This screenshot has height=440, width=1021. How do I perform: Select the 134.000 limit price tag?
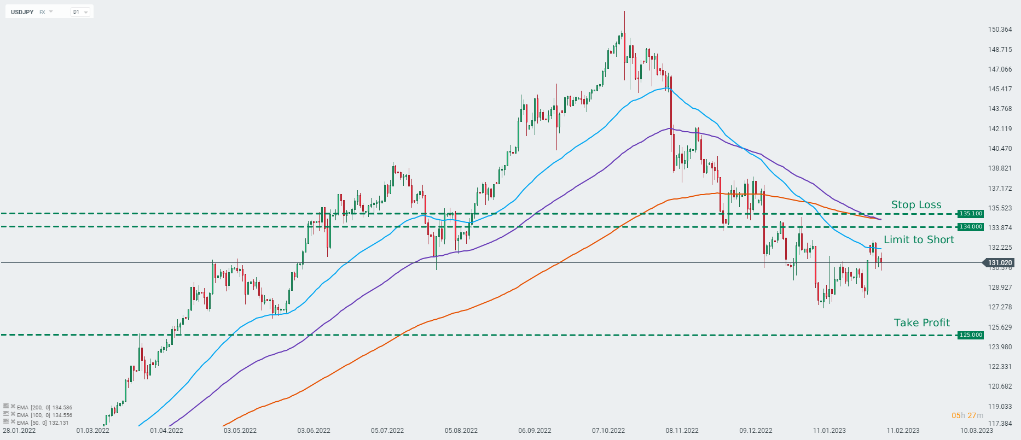[971, 227]
